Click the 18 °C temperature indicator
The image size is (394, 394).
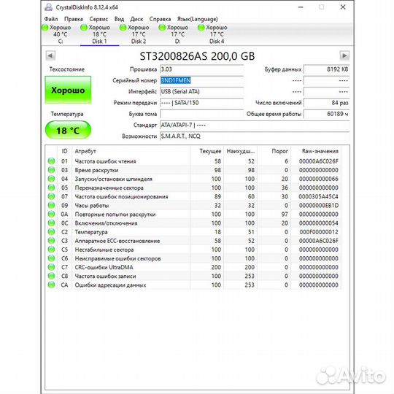click(x=68, y=130)
